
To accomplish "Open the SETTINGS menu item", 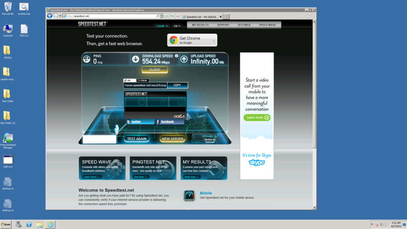I will [x=244, y=25].
